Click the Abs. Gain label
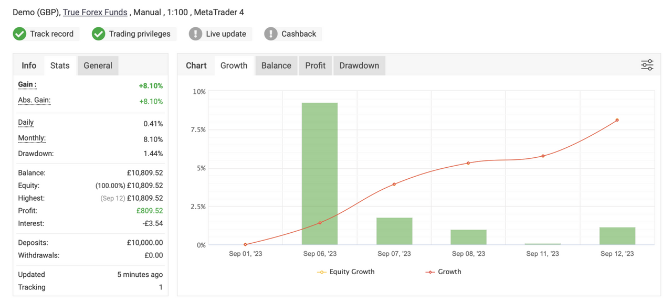This screenshot has height=303, width=672. click(x=34, y=101)
